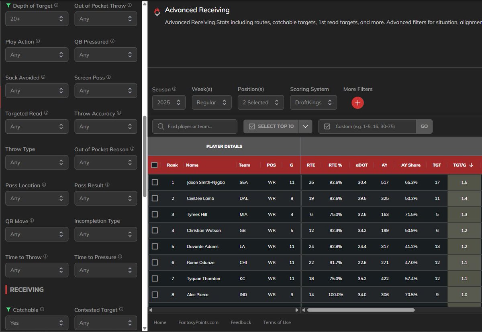Click the GO button
The image size is (482, 332).
424,126
